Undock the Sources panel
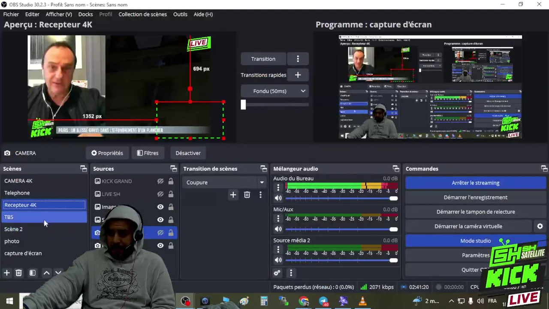This screenshot has width=549, height=309. click(x=174, y=169)
